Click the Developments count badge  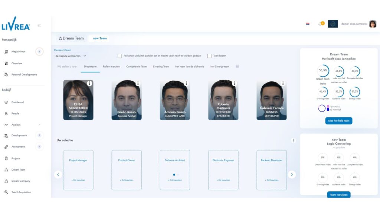(x=39, y=135)
